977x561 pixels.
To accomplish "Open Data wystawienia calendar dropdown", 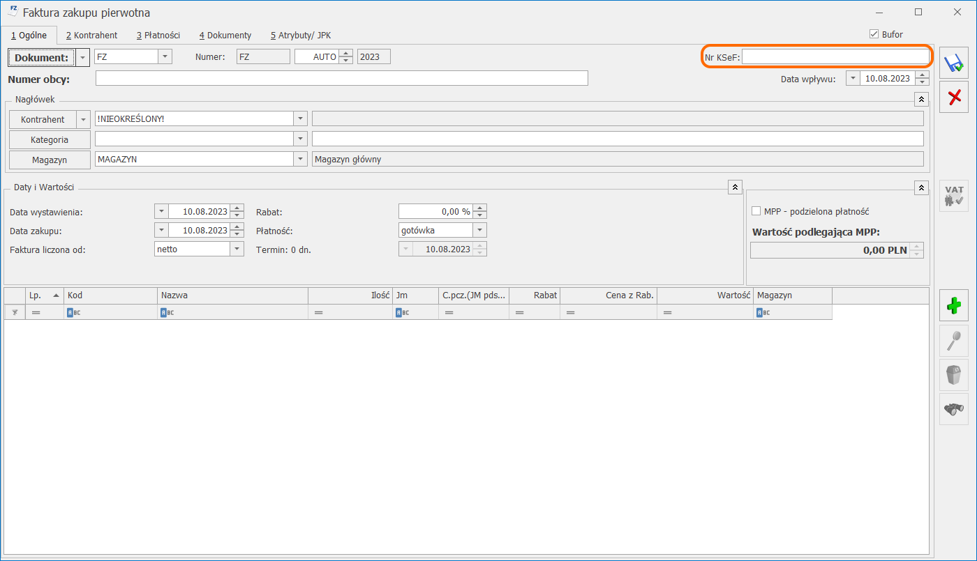I will pos(161,211).
